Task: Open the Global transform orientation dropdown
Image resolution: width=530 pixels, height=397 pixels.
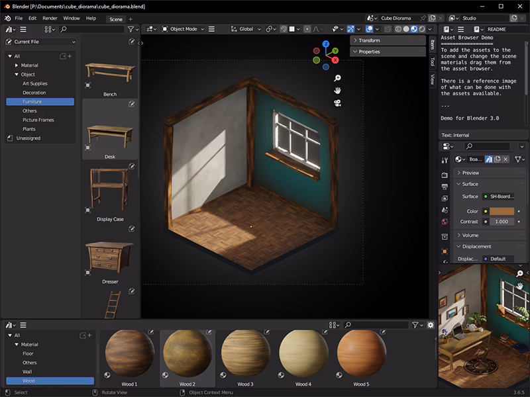Action: click(x=247, y=28)
